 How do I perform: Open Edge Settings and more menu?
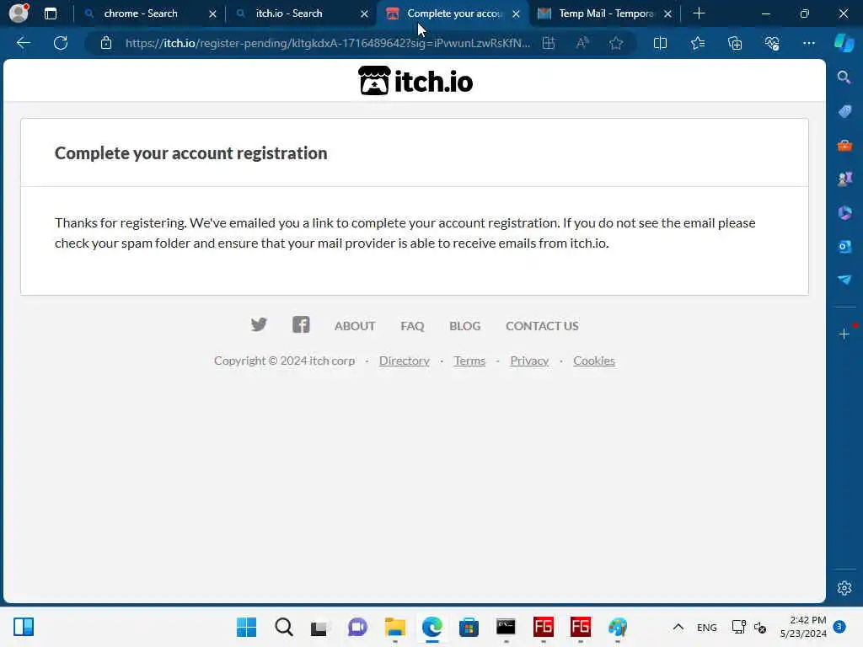click(x=808, y=43)
